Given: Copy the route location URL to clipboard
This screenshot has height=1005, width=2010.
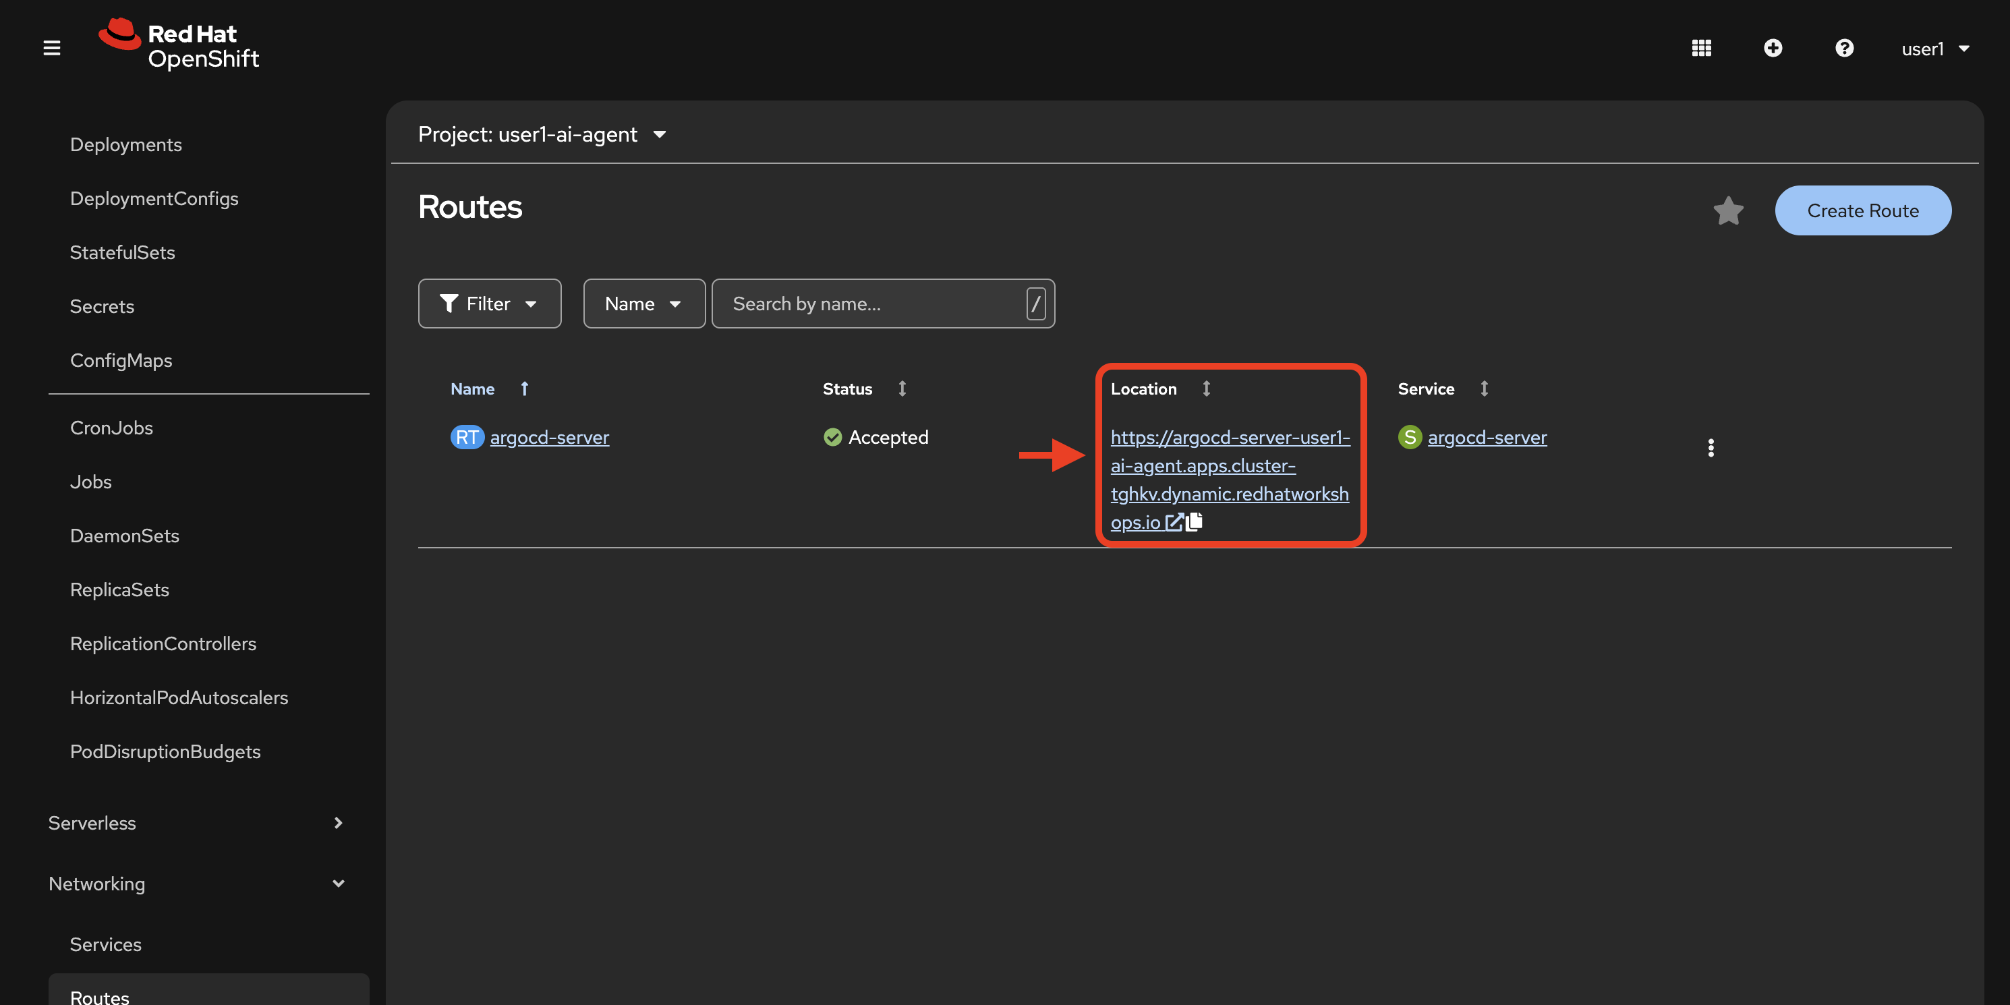Looking at the screenshot, I should (x=1194, y=522).
